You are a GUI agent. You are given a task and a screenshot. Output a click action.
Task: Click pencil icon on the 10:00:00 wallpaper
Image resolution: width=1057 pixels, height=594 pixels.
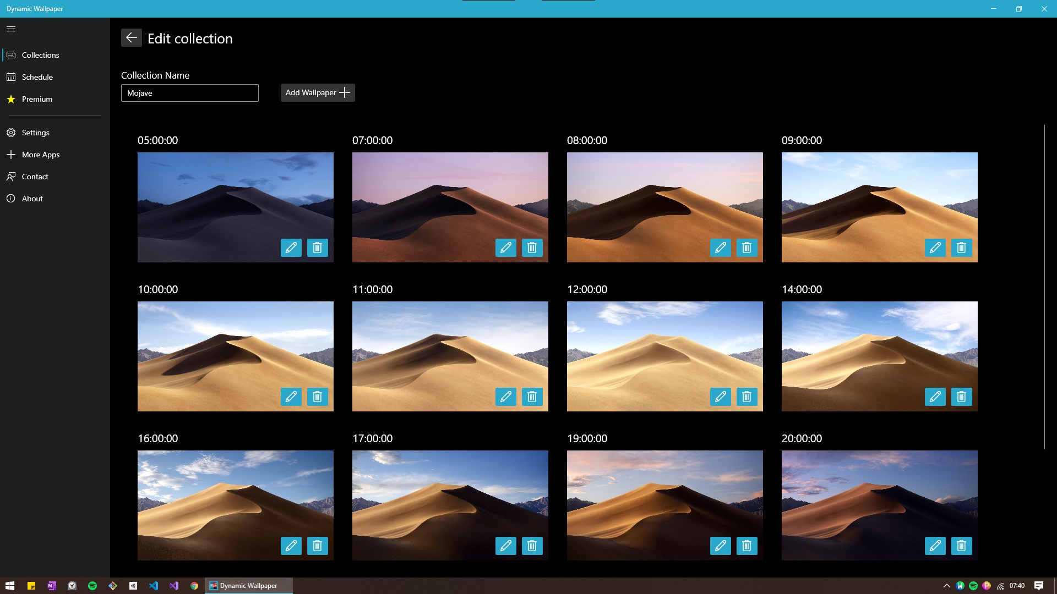click(291, 397)
